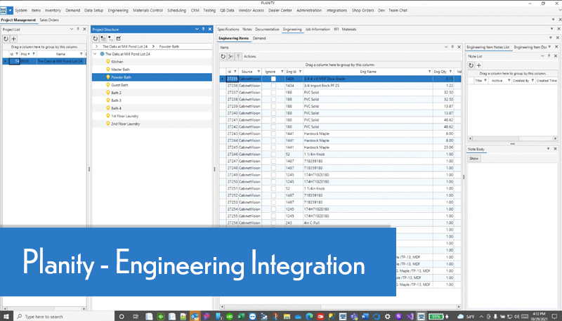Pin the Note List panel
The width and height of the screenshot is (562, 321).
click(x=549, y=56)
